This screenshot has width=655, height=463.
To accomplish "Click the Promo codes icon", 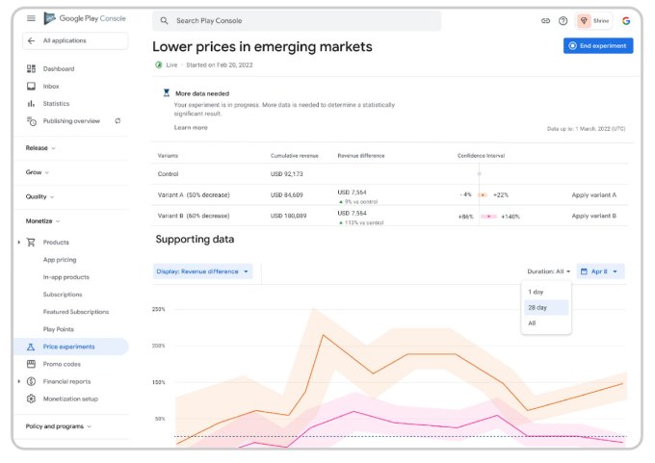I will pyautogui.click(x=31, y=364).
